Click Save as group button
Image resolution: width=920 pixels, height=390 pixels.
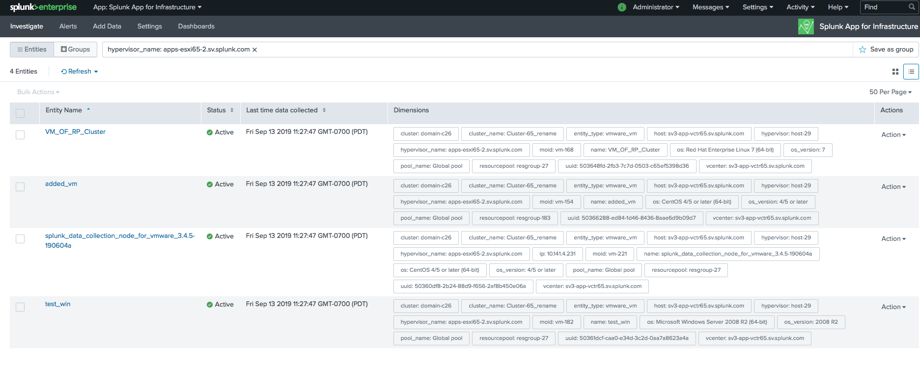[x=886, y=50]
